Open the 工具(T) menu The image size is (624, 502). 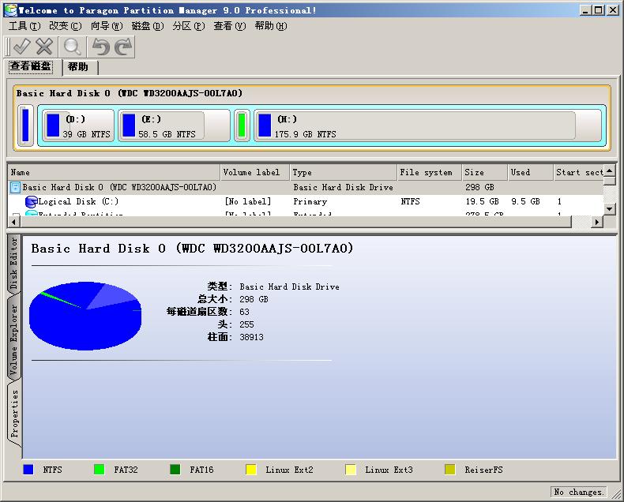click(24, 26)
